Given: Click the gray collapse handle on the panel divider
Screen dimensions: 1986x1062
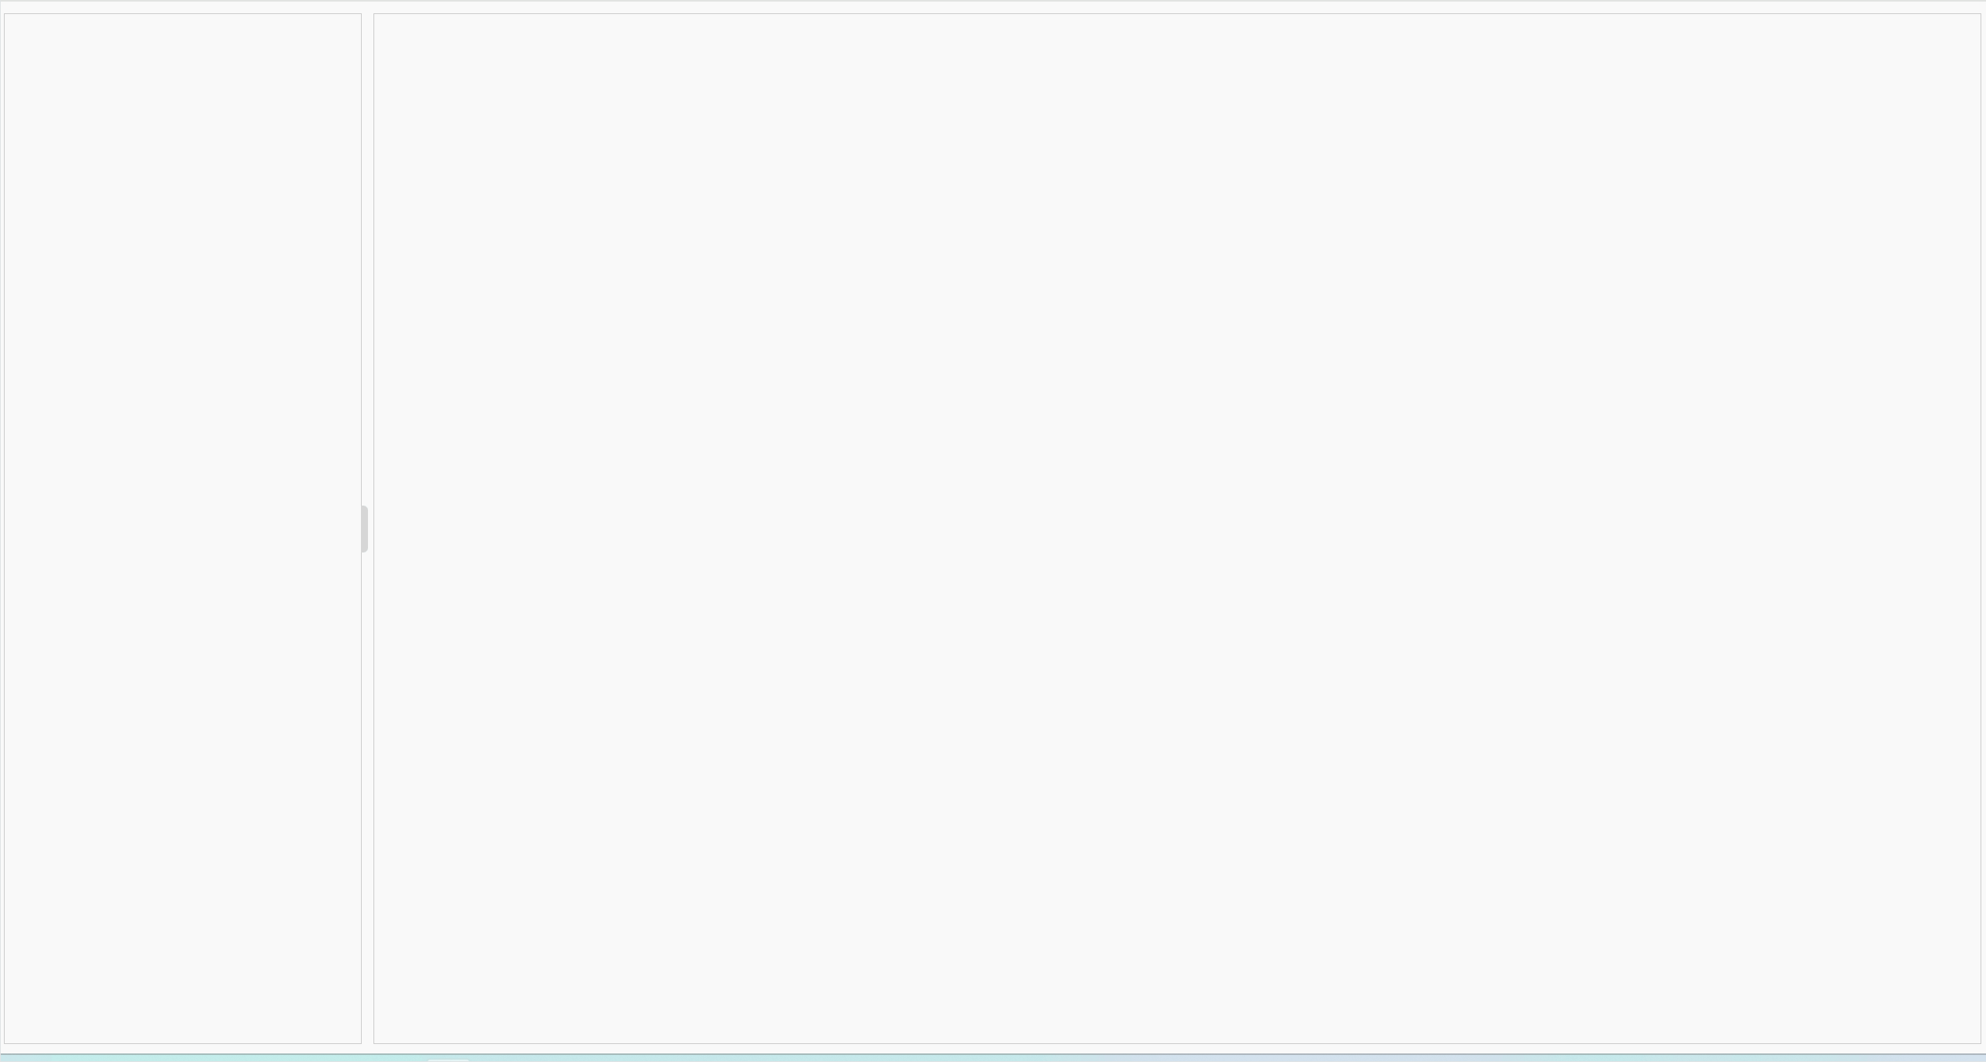Looking at the screenshot, I should [364, 529].
